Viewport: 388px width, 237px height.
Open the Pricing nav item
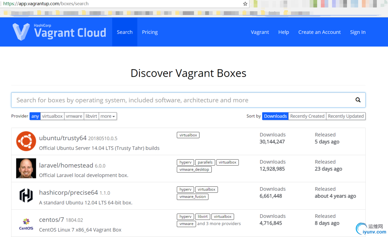click(x=150, y=32)
